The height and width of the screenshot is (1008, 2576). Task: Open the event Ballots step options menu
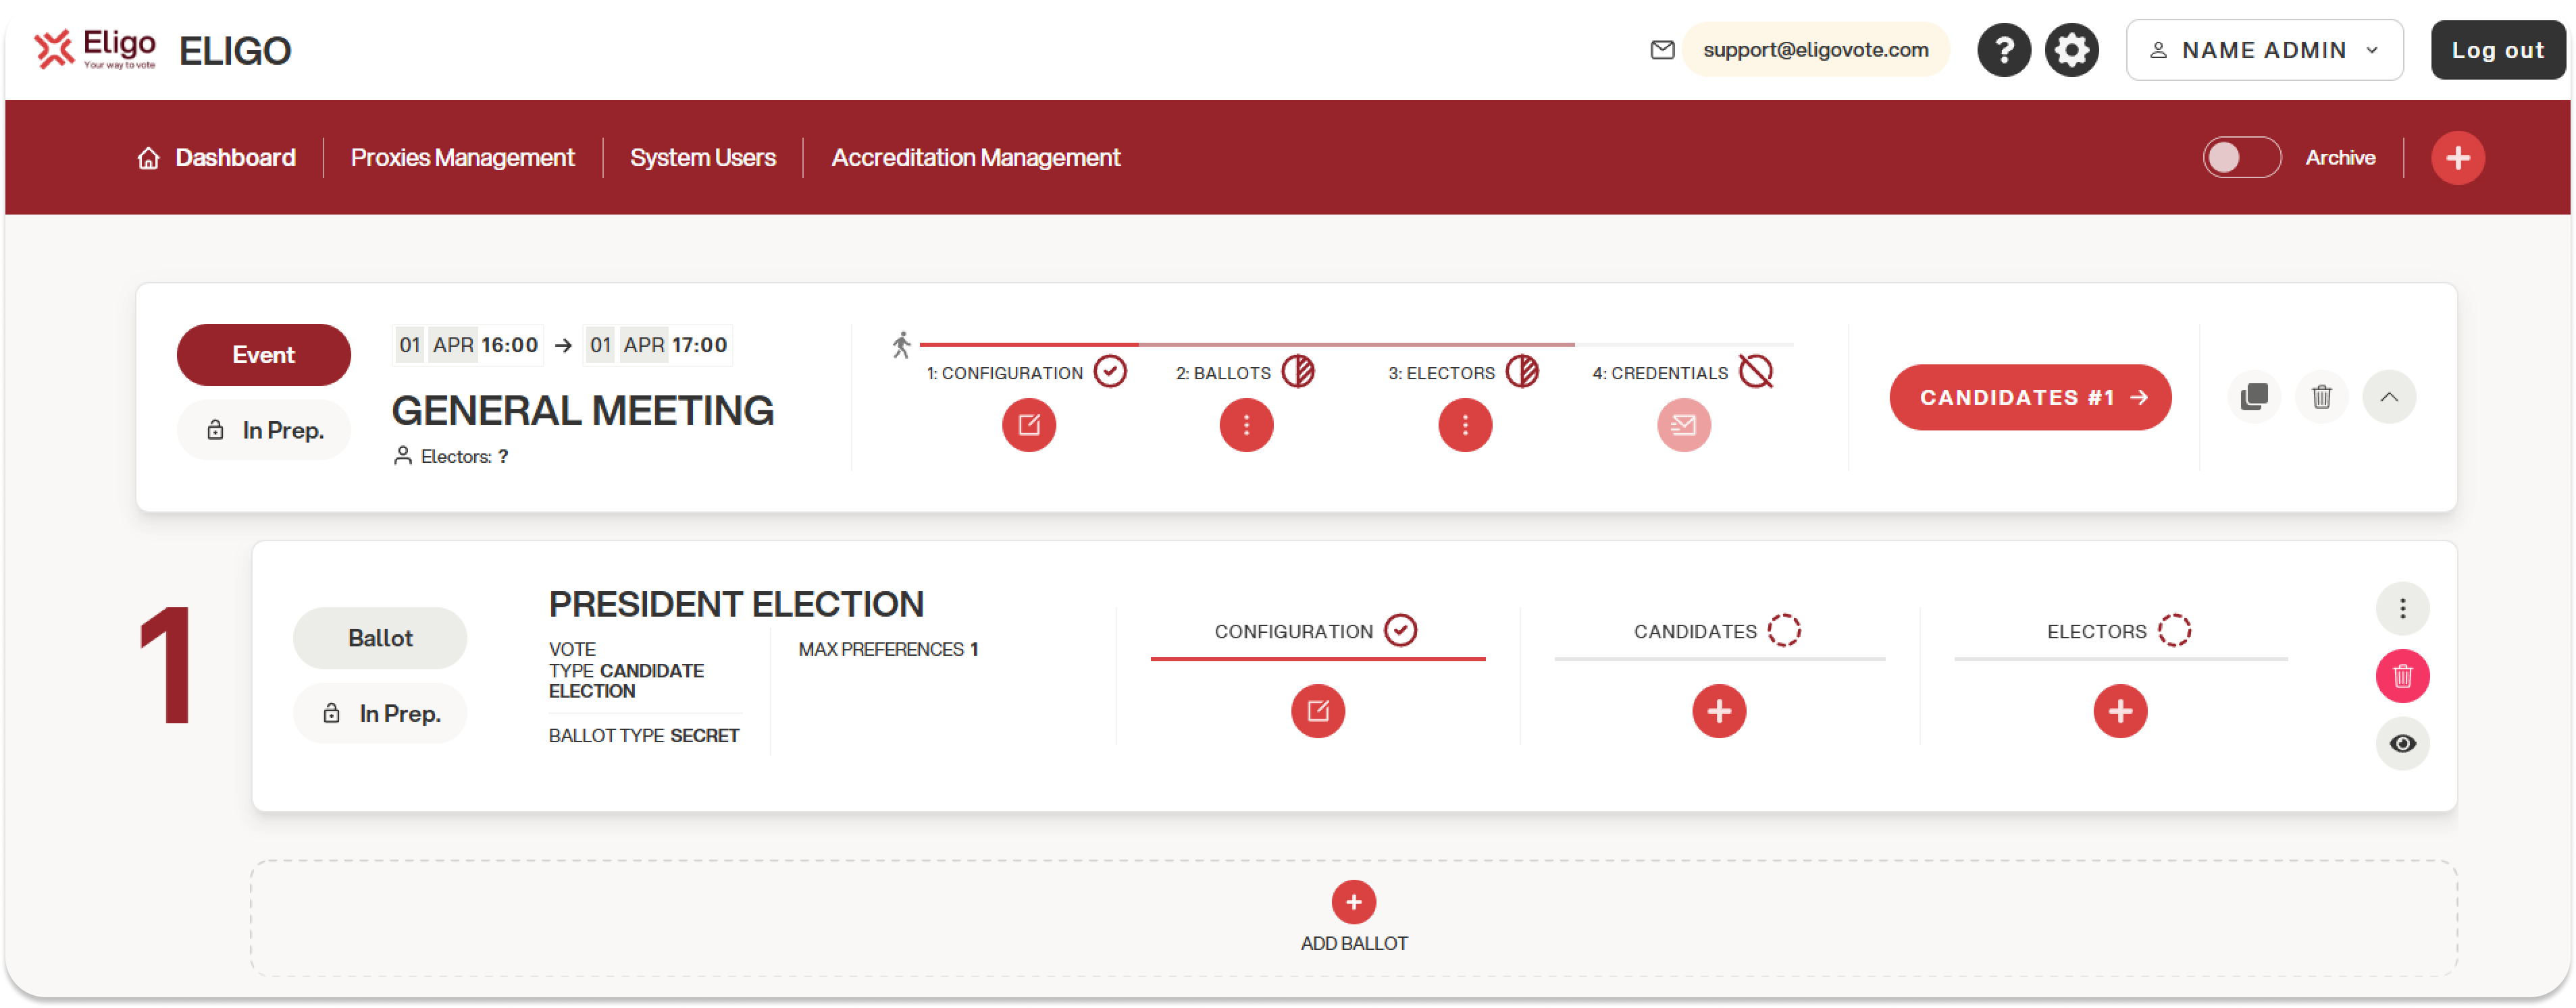1246,426
